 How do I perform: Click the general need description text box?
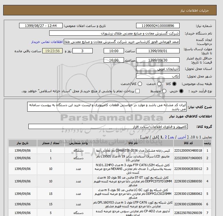(107, 107)
